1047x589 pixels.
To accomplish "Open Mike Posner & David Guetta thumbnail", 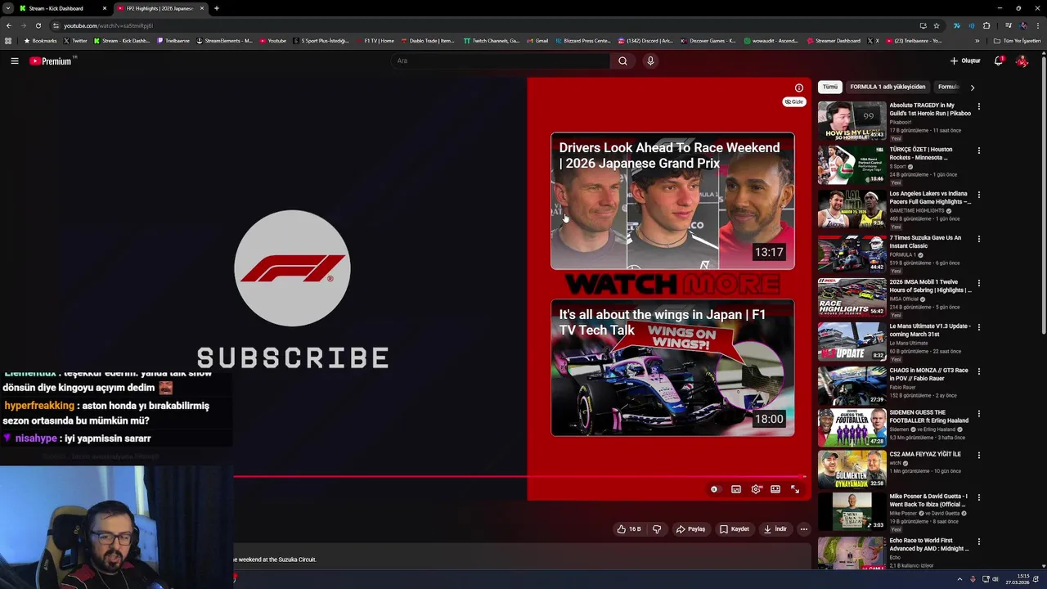I will 852,511.
